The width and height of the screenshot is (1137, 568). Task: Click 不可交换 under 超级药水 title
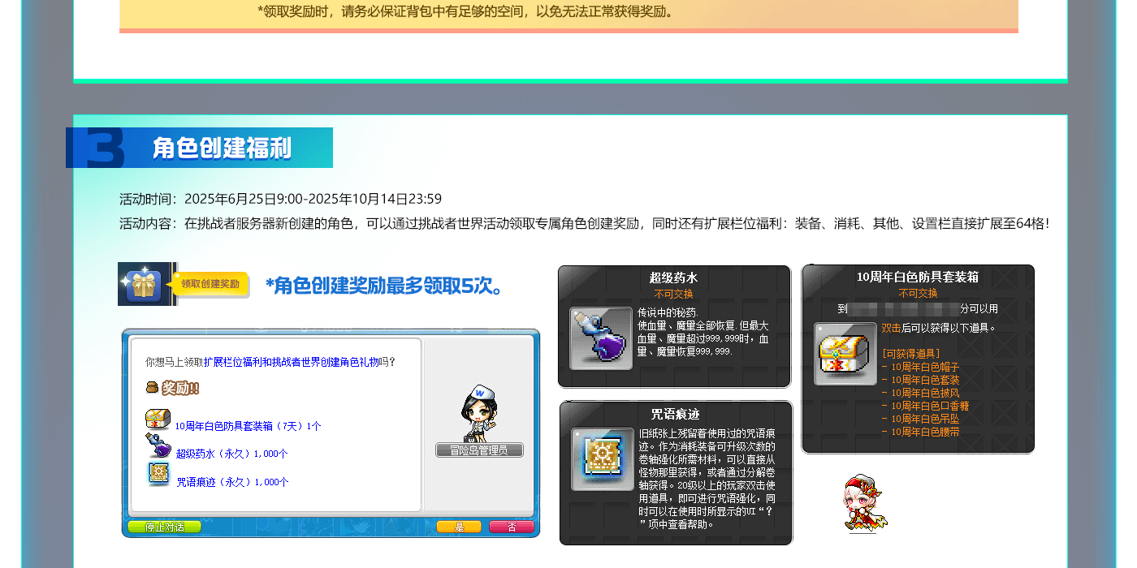pyautogui.click(x=674, y=294)
